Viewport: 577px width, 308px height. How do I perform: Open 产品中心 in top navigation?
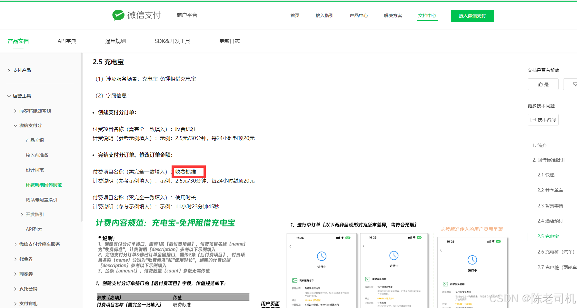359,15
